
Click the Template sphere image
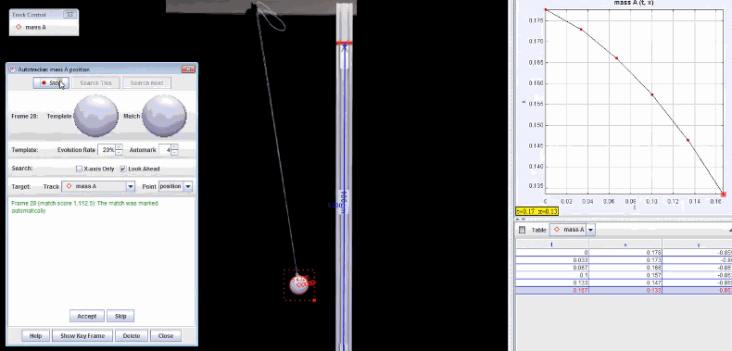coord(96,116)
